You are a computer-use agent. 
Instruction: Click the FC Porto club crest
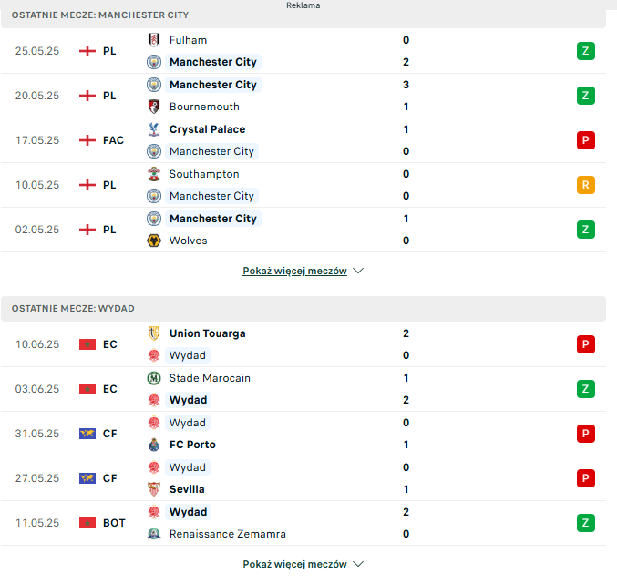coord(154,445)
